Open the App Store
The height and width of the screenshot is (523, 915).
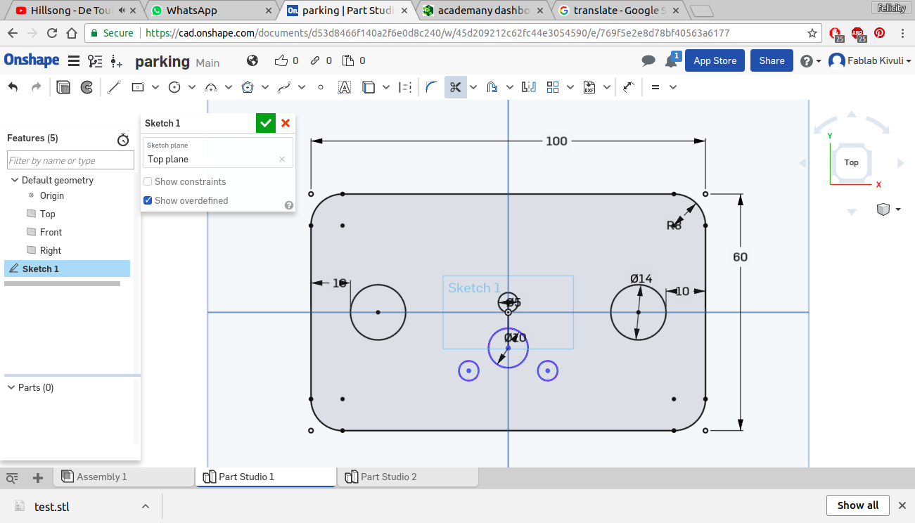coord(715,60)
